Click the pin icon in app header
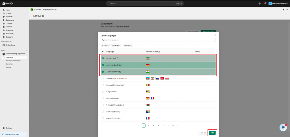Screen dimensions: 290x137 (x=283, y=9)
